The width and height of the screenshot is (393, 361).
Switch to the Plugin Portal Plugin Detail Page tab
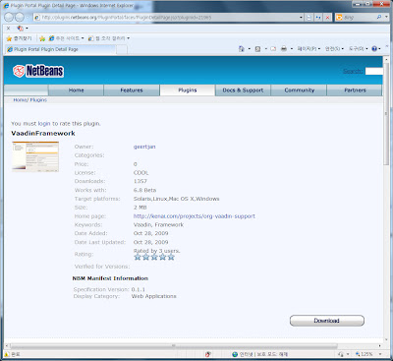61,49
